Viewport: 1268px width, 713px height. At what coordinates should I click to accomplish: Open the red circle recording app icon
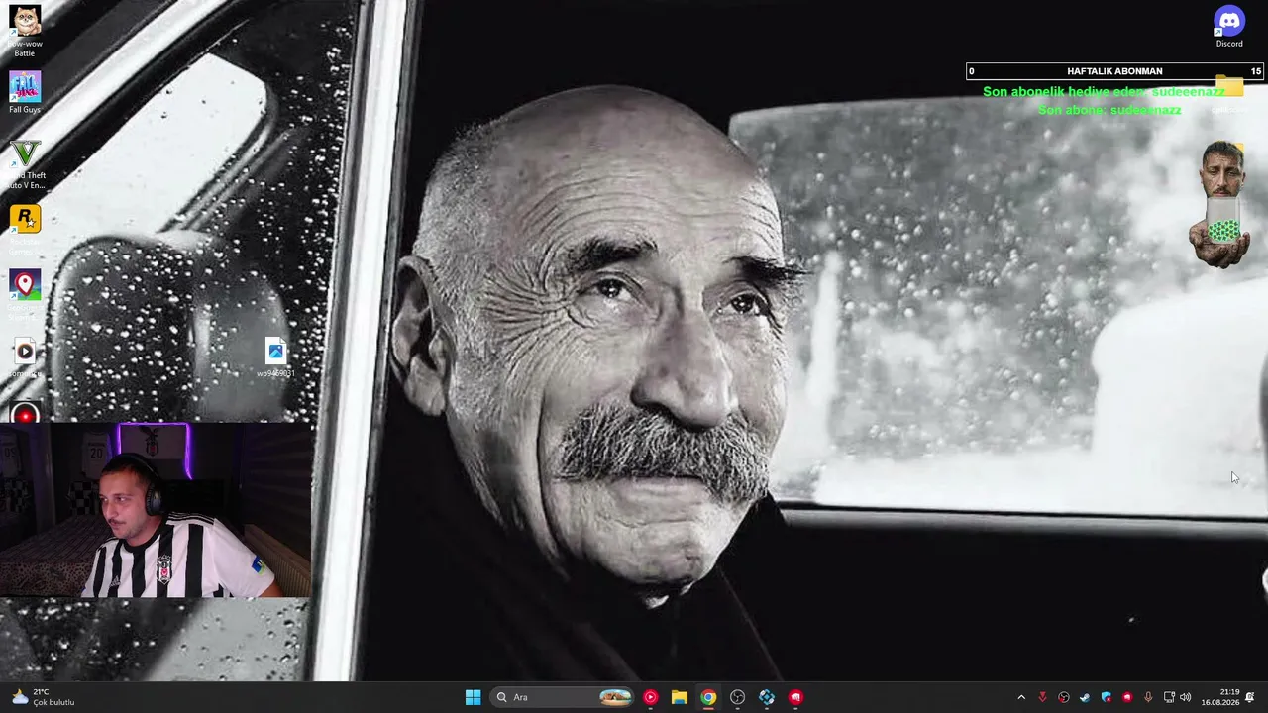pyautogui.click(x=25, y=414)
